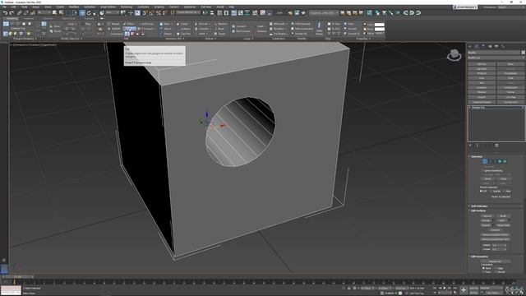Open the Hierarchy command panel tab
The image size is (526, 296).
[483, 47]
